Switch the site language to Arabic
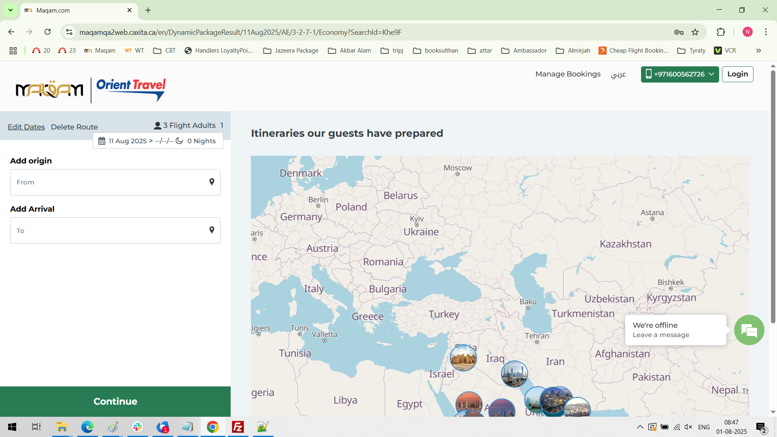 click(618, 74)
